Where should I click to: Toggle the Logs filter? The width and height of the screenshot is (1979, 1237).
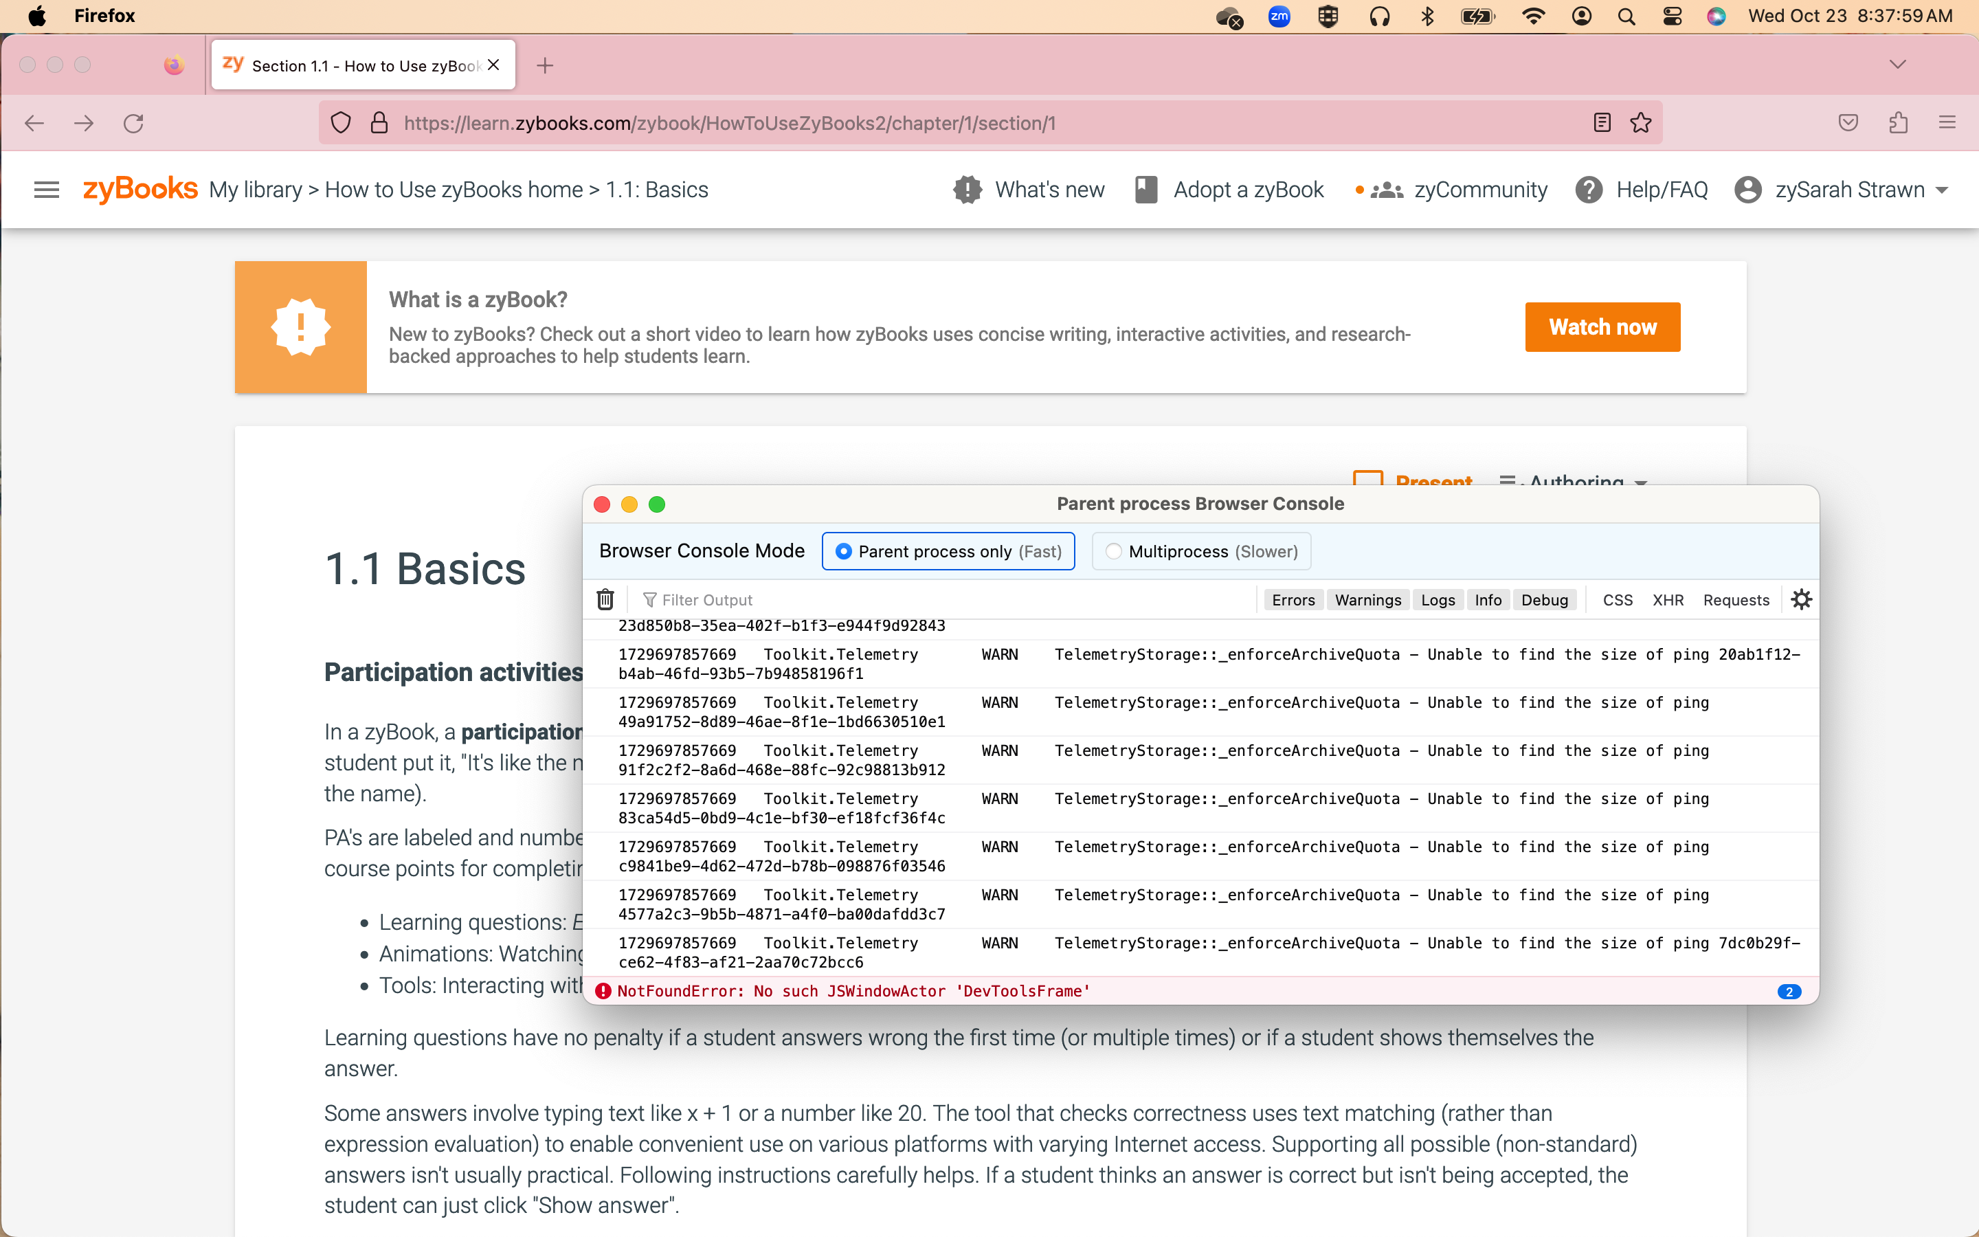[x=1438, y=600]
